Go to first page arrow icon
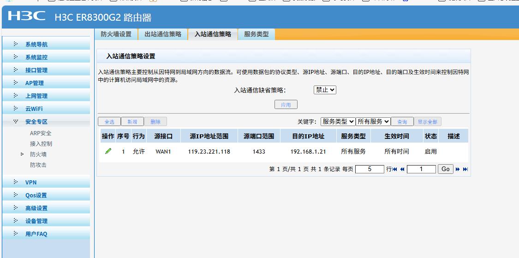The width and height of the screenshot is (519, 258). (x=394, y=169)
